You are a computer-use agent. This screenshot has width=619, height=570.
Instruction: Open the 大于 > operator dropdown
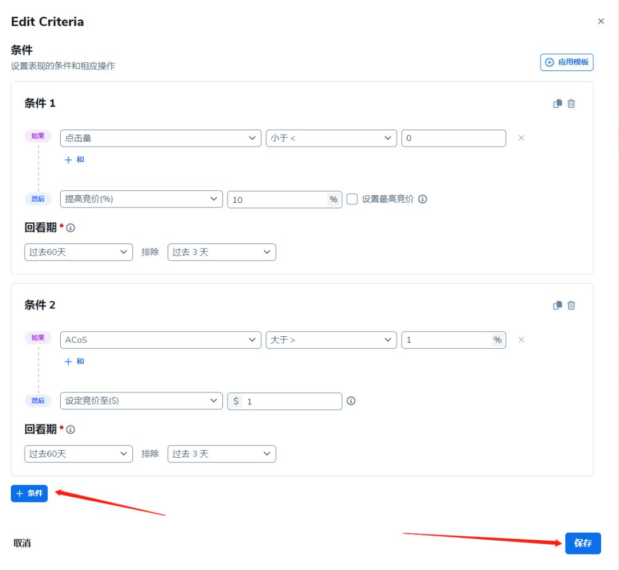pos(331,340)
